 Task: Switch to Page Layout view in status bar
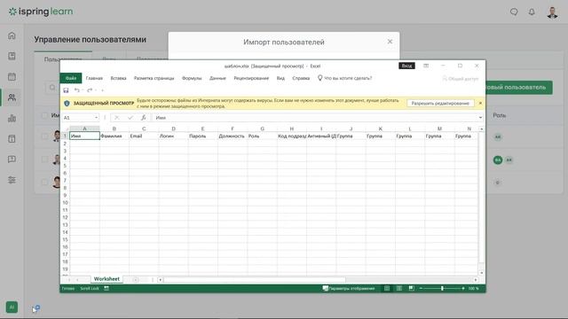click(398, 288)
